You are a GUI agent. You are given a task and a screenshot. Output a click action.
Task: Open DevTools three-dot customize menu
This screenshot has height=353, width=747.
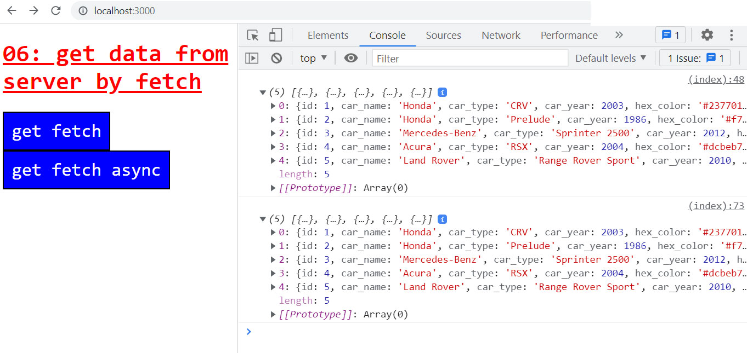click(x=731, y=35)
